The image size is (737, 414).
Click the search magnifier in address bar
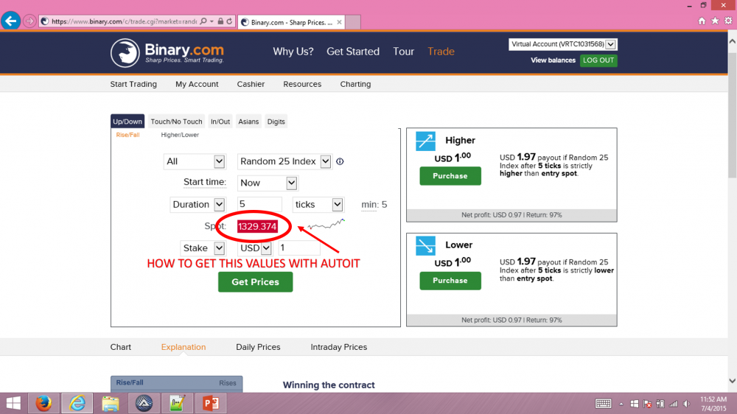203,21
